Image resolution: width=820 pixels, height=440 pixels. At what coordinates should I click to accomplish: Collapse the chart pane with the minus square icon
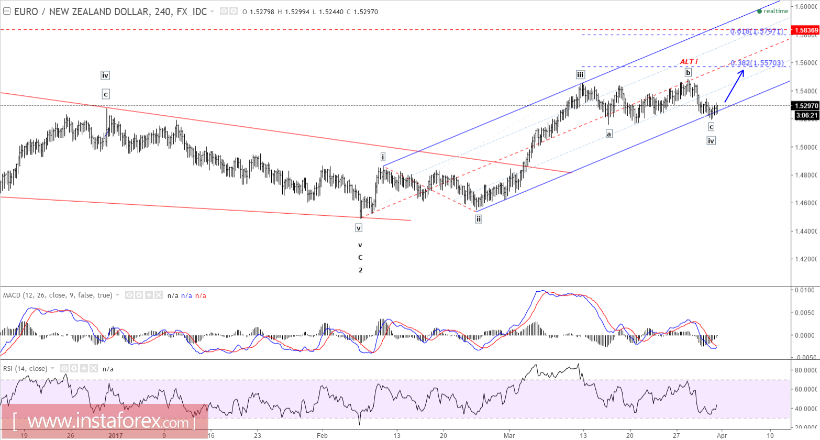7,10
